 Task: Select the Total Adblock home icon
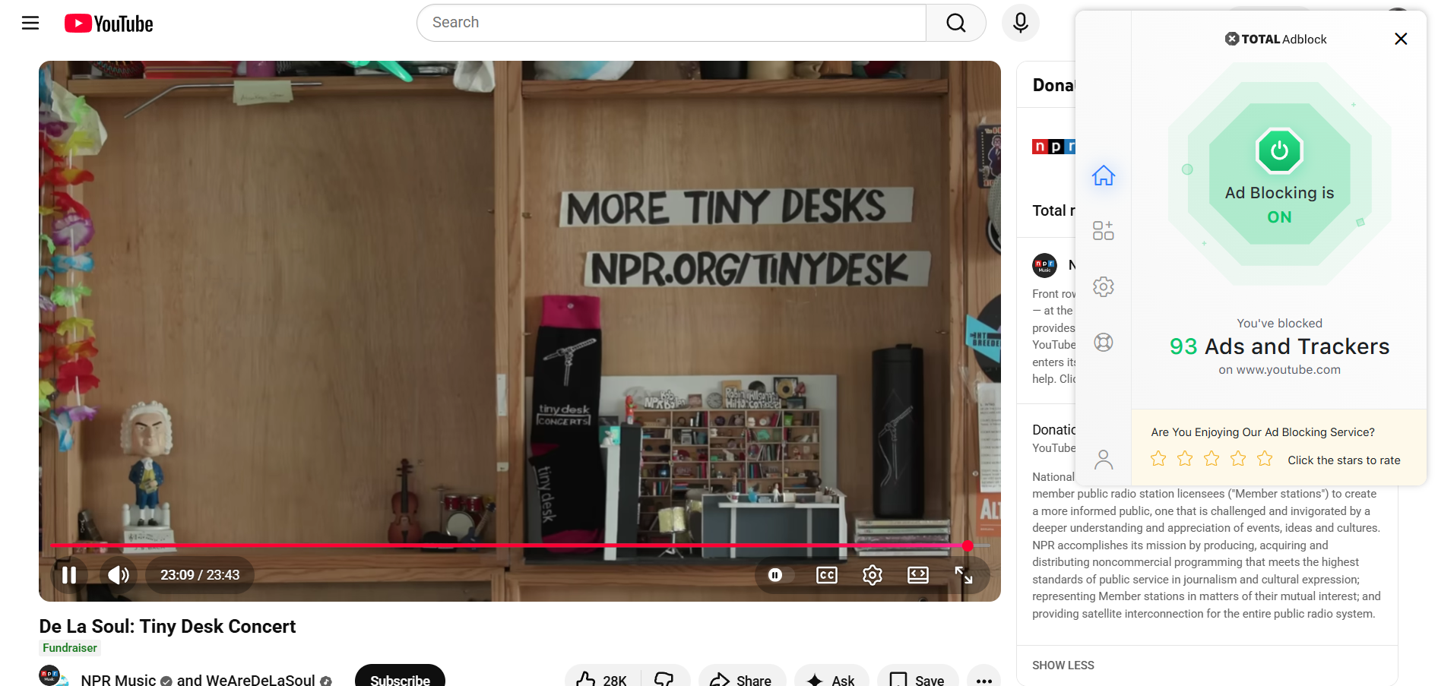[1103, 175]
